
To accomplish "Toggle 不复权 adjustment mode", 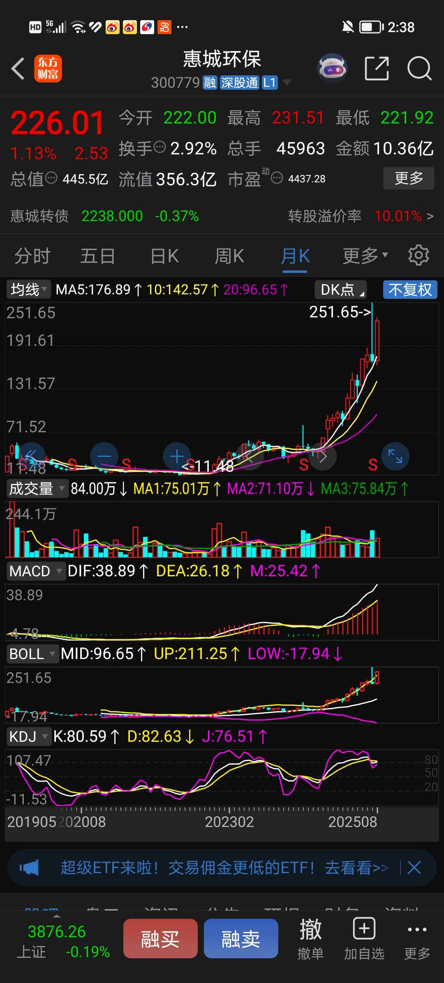I will point(410,289).
